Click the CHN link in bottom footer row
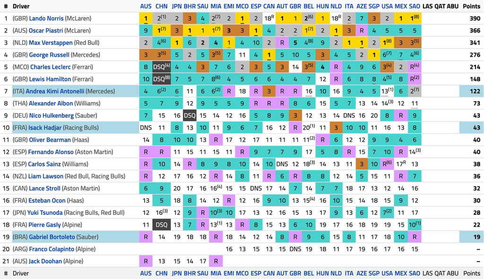 click(161, 273)
